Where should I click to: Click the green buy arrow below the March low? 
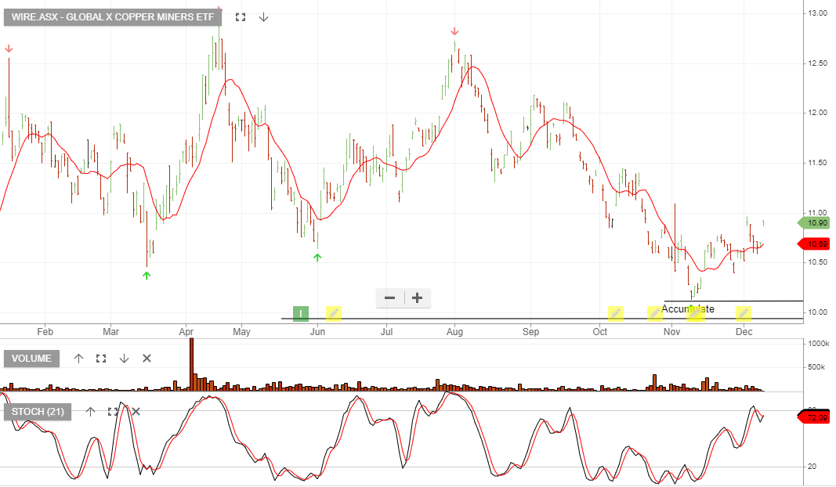pos(146,276)
